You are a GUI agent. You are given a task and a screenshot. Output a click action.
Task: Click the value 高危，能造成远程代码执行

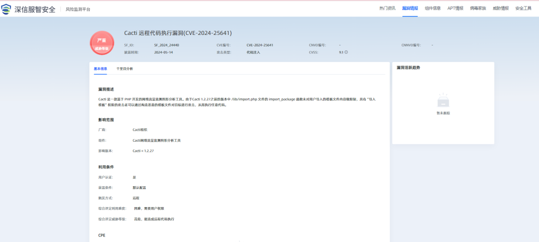click(154, 219)
